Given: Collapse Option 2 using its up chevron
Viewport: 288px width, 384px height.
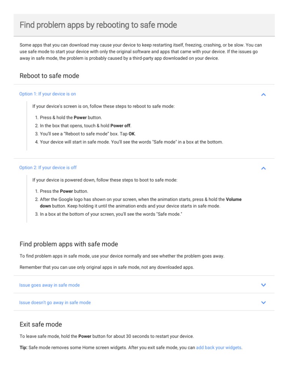Looking at the screenshot, I should pos(263,168).
